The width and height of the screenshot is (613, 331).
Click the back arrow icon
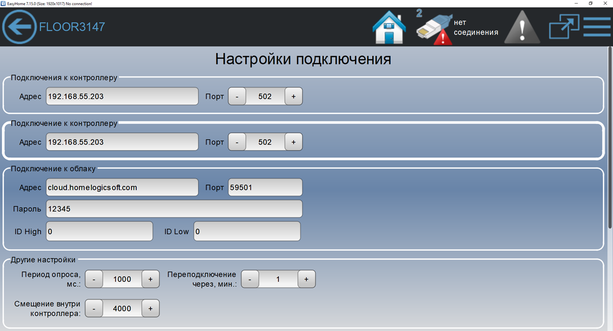coord(19,27)
